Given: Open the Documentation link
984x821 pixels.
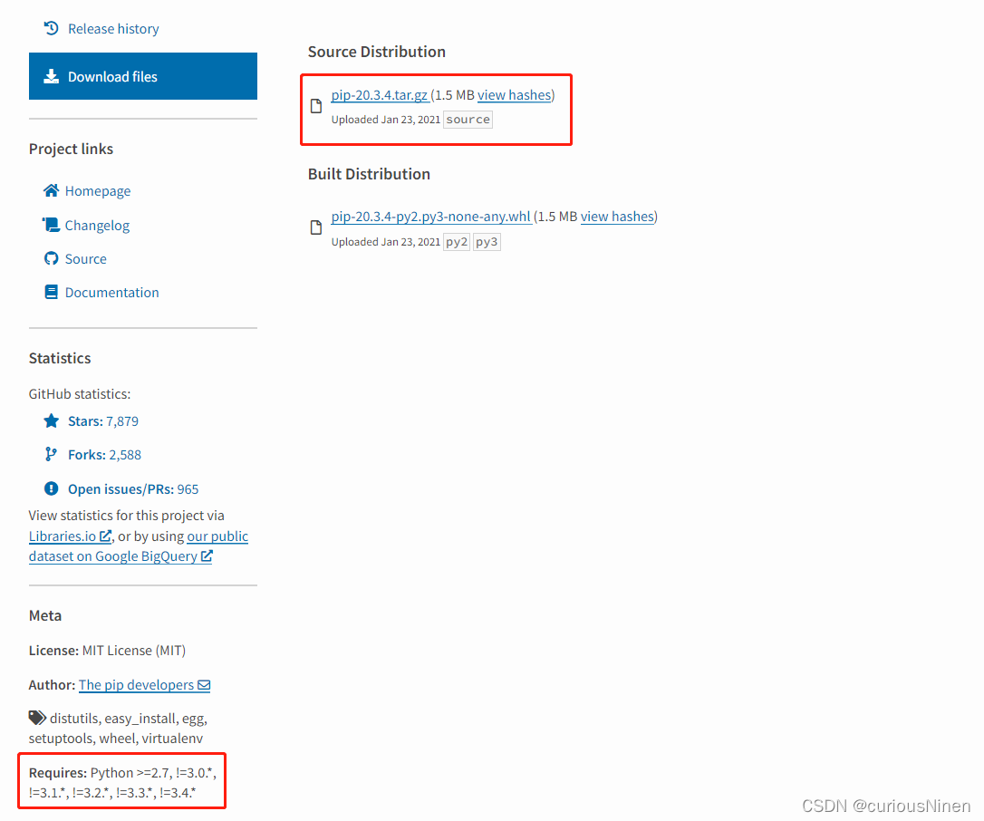Looking at the screenshot, I should (111, 293).
